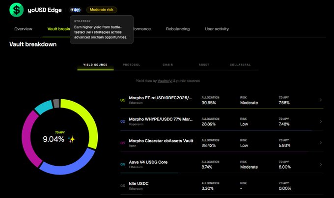Switch to the User activity tab
The height and width of the screenshot is (198, 334).
pos(217,29)
